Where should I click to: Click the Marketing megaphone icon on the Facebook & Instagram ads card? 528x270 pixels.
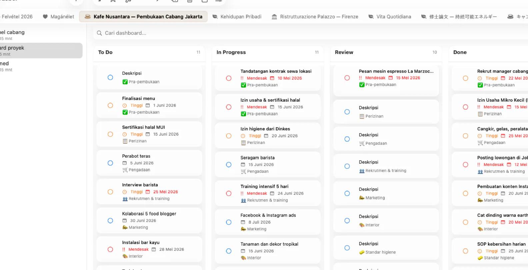tap(243, 229)
